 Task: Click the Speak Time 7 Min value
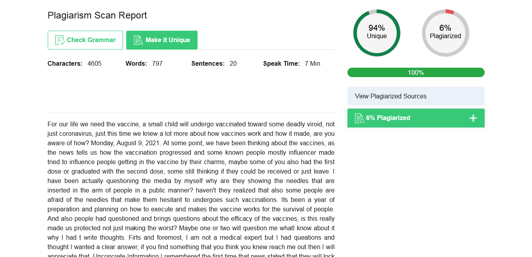312,63
